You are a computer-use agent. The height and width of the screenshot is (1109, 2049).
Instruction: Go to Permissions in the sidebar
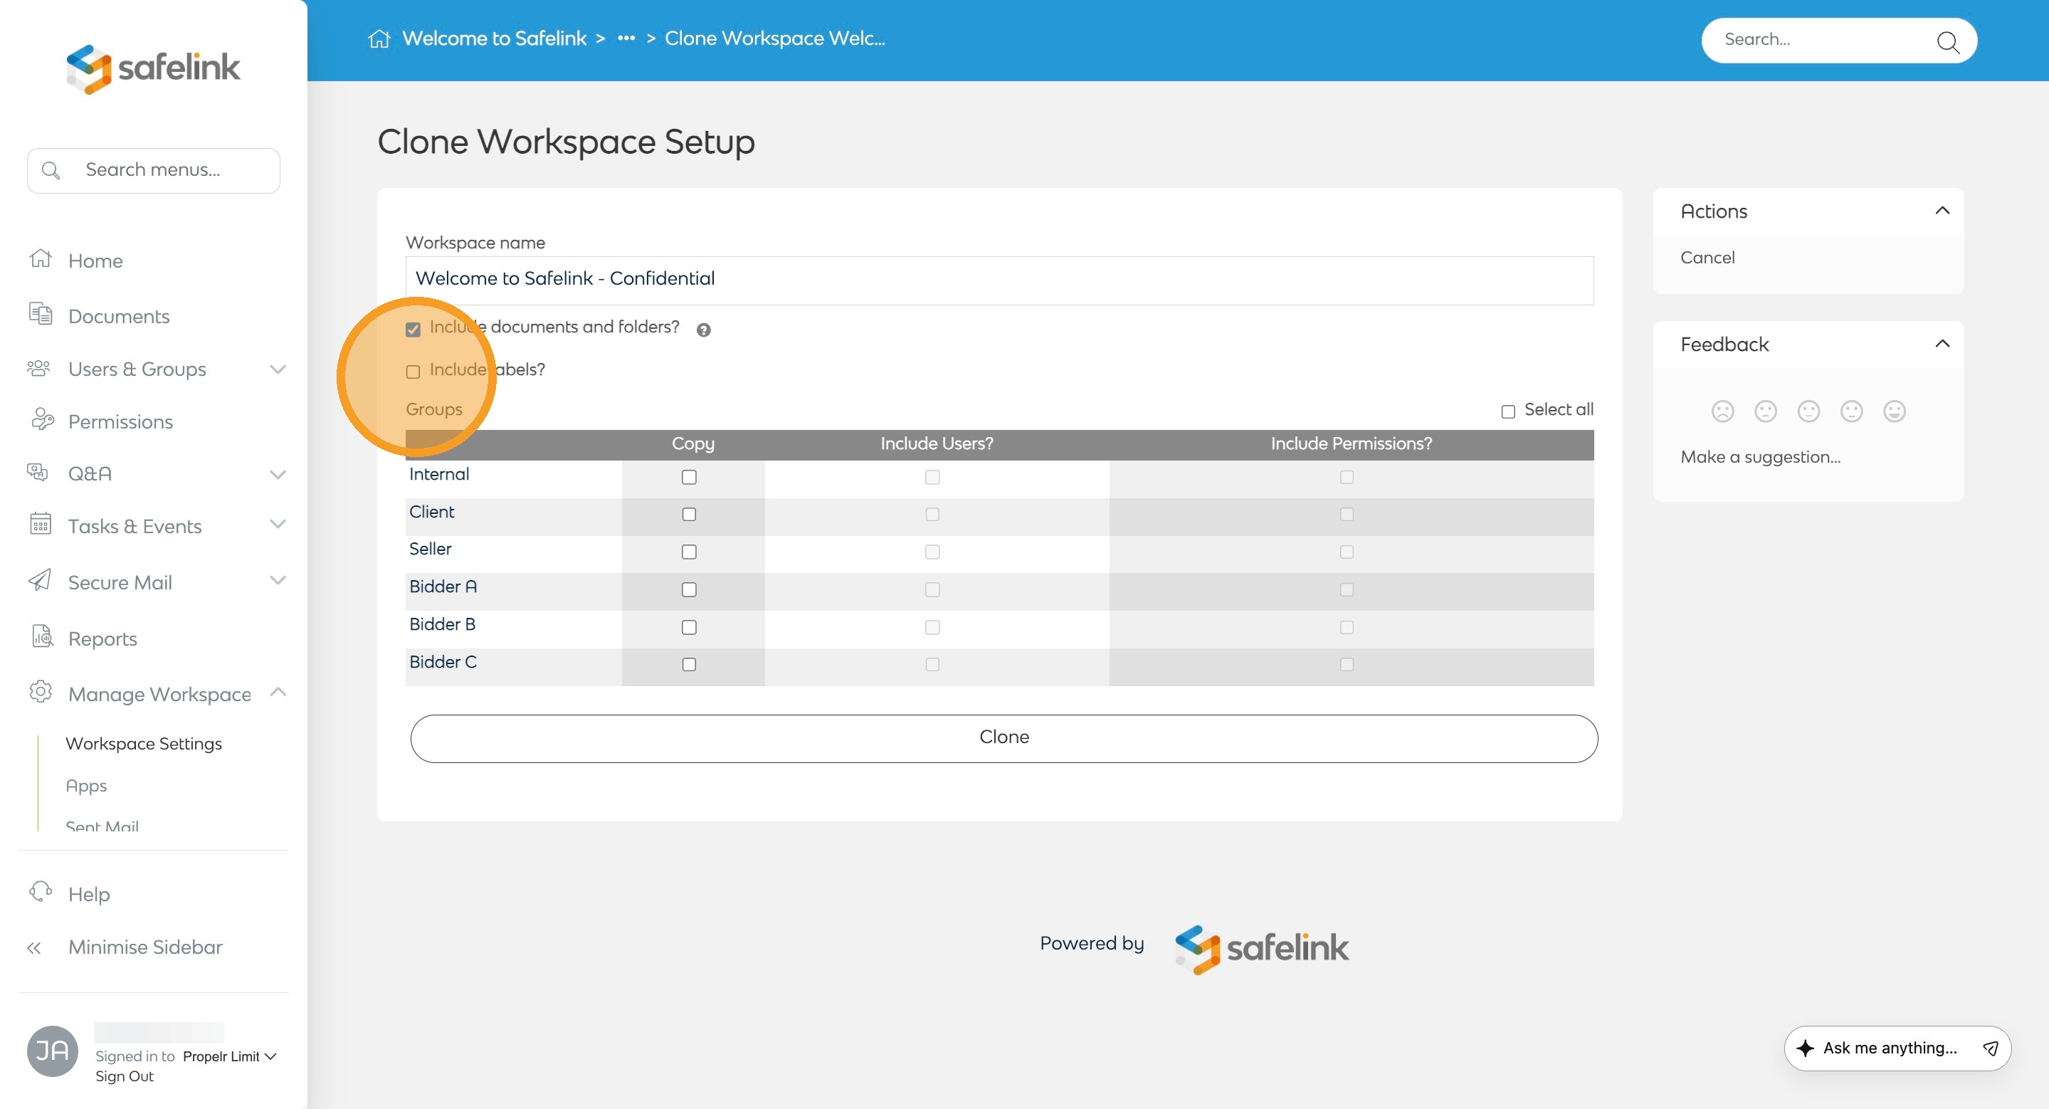[x=120, y=421]
